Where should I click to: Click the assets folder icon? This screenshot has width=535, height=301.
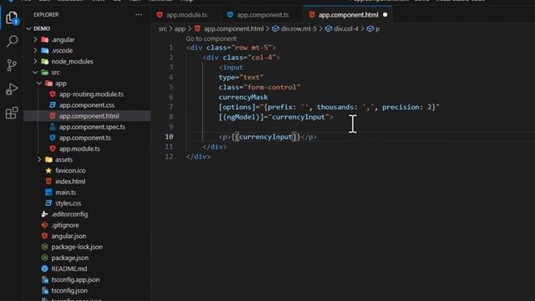click(48, 160)
